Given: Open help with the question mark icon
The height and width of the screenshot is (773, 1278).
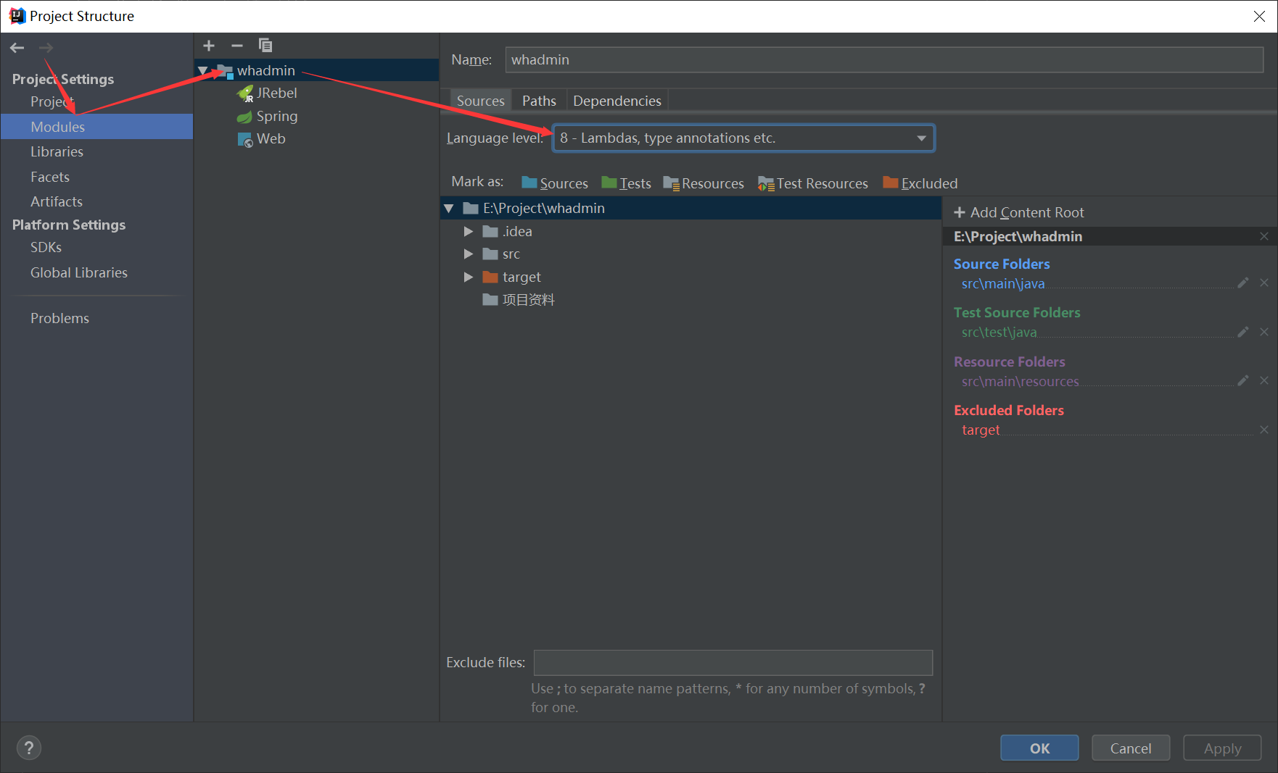Looking at the screenshot, I should pyautogui.click(x=29, y=747).
